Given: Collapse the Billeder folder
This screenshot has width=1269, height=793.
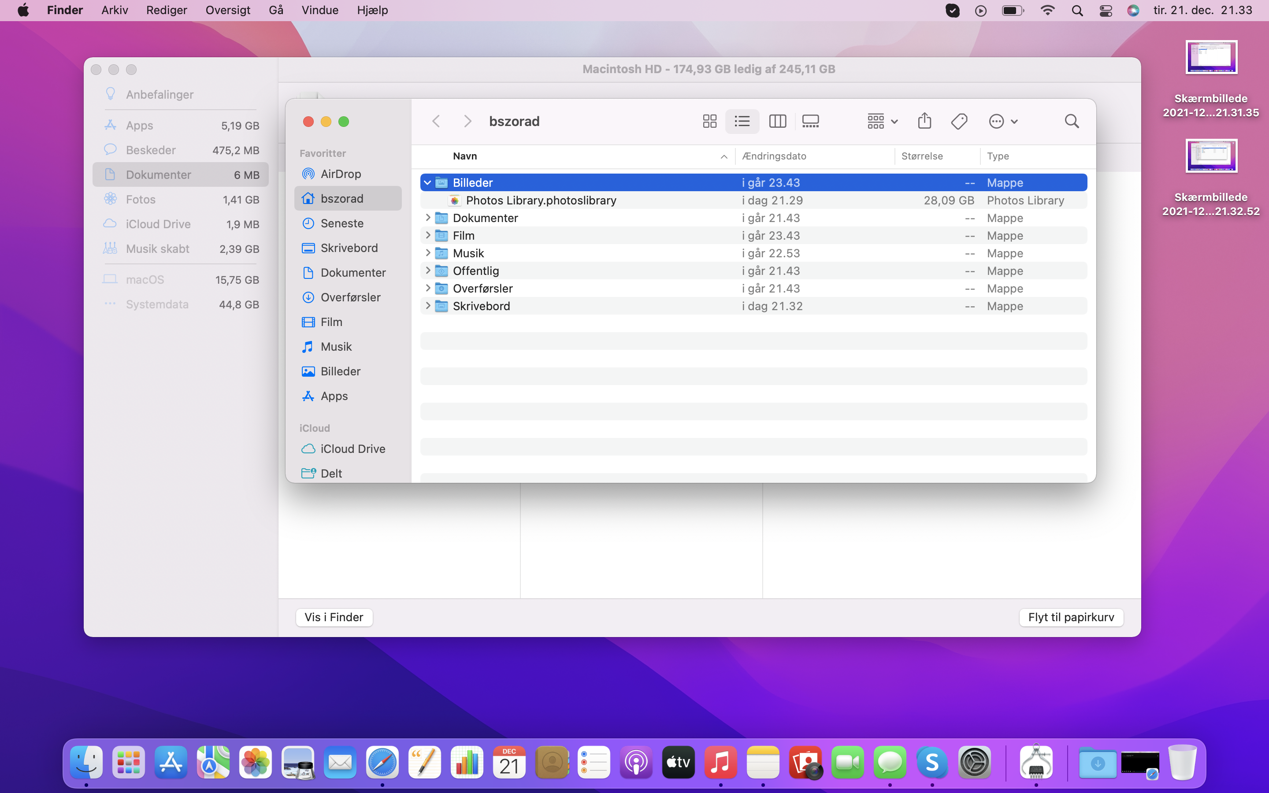Looking at the screenshot, I should click(427, 182).
